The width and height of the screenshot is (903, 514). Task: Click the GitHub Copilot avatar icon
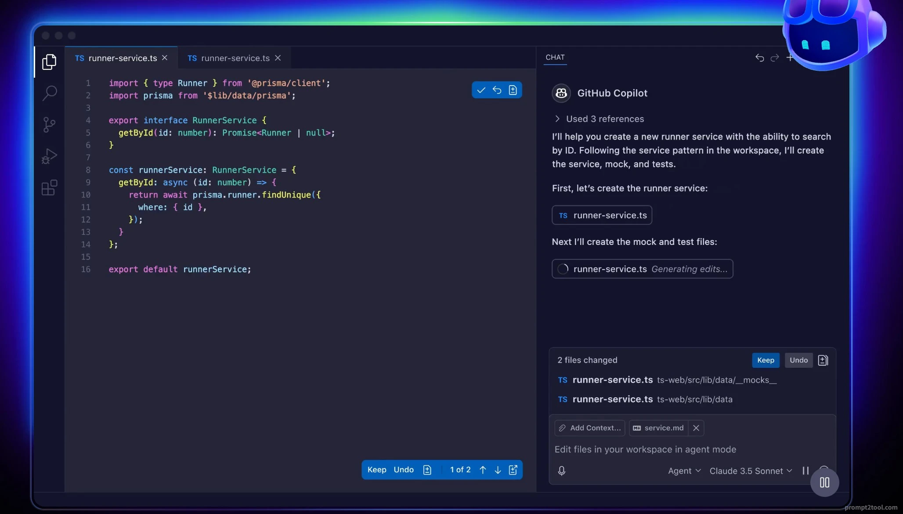point(561,93)
